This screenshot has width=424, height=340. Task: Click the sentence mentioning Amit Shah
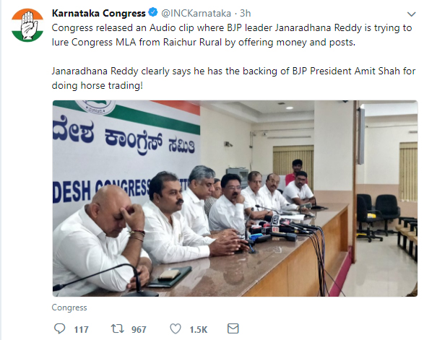click(x=233, y=78)
